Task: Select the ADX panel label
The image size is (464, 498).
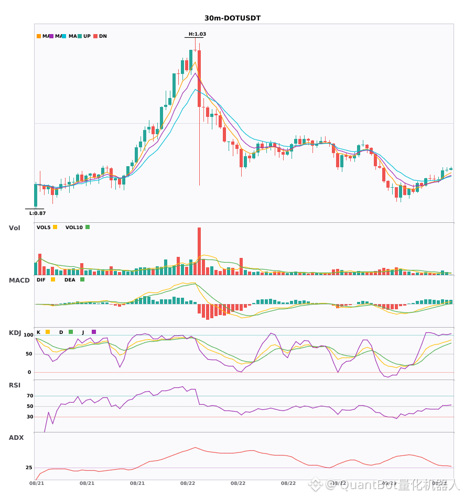Action: (16, 438)
